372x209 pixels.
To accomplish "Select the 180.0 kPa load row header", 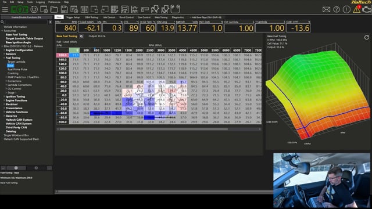I will point(63,55).
